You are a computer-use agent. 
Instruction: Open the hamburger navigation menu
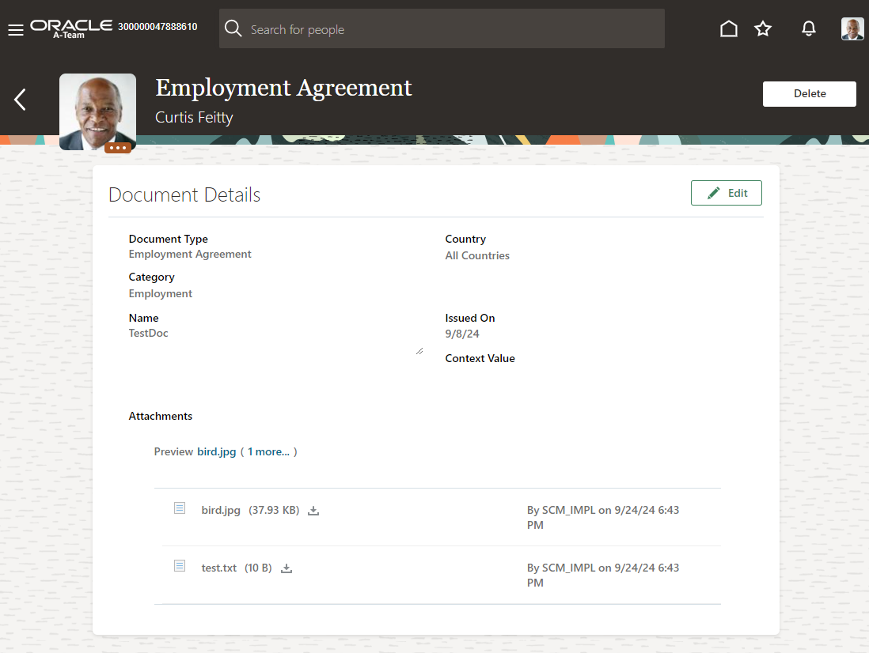click(15, 30)
